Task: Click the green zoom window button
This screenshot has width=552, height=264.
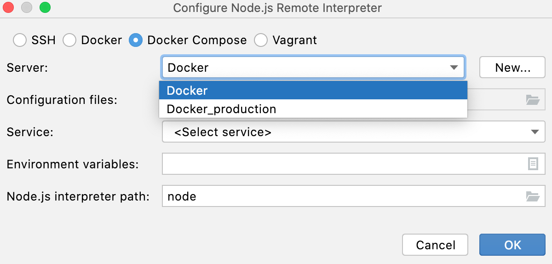Action: [x=45, y=8]
